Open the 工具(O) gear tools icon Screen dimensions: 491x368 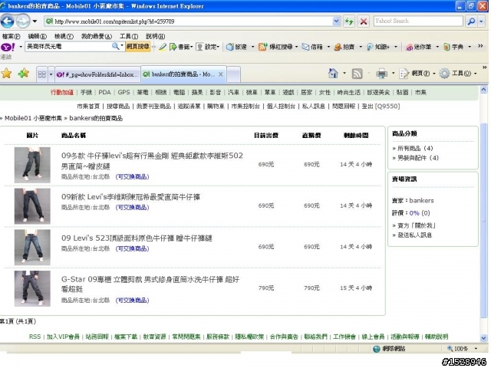pyautogui.click(x=444, y=74)
